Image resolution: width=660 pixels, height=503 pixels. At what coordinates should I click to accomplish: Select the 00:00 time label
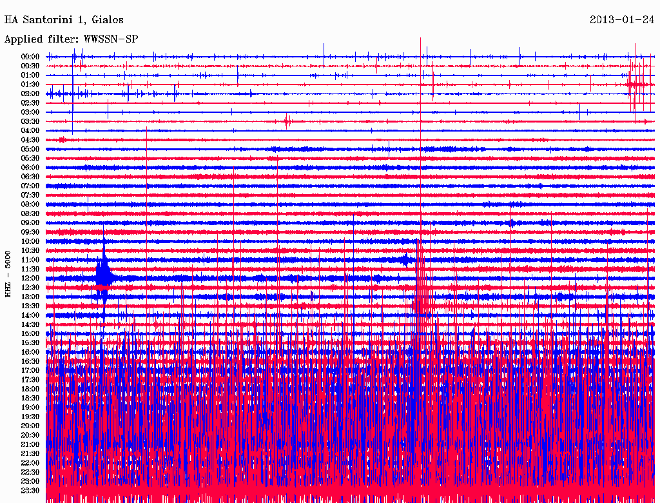tap(30, 57)
